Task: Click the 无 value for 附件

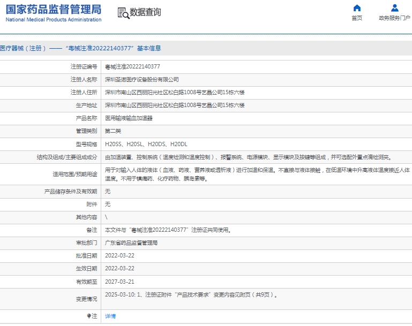Action: point(108,204)
